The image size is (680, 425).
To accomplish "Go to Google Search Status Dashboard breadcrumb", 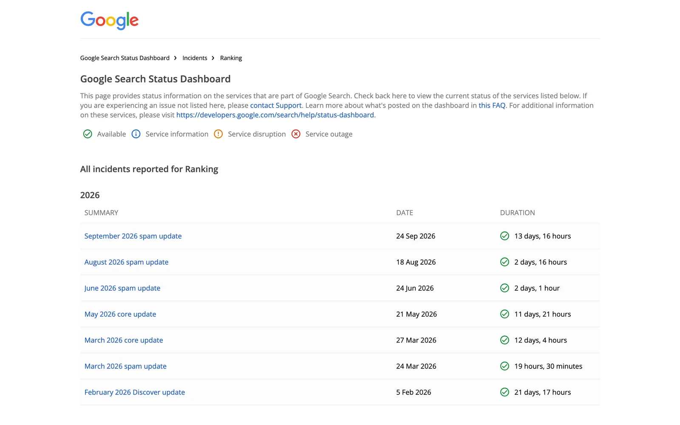I will [125, 58].
